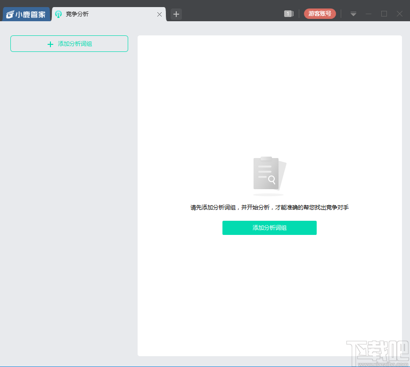Click the green 添加分析词组 button in center
Image resolution: width=410 pixels, height=367 pixels.
click(x=269, y=228)
